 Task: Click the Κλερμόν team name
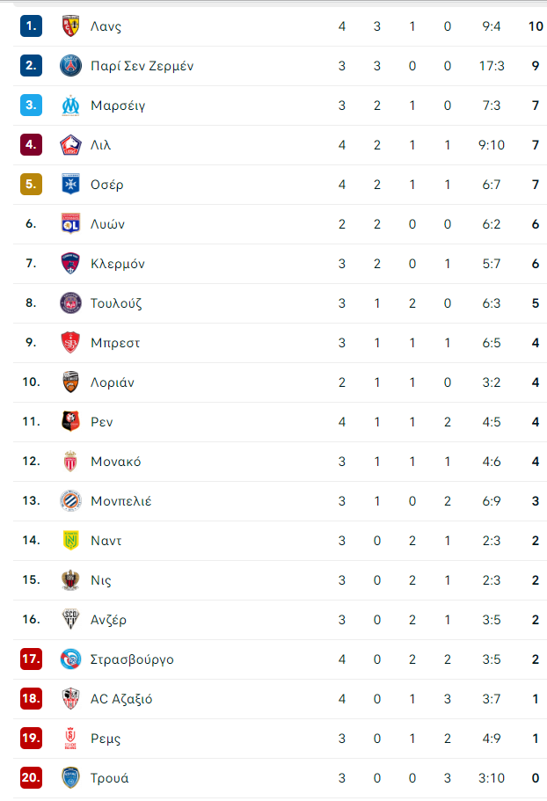point(118,264)
